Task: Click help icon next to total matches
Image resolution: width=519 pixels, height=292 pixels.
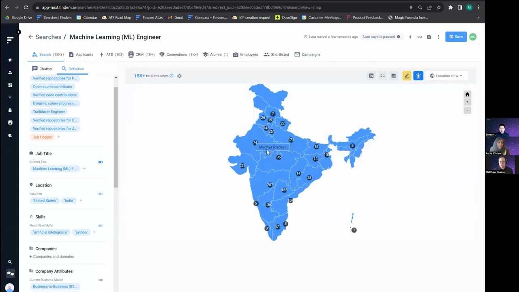Action: click(172, 75)
